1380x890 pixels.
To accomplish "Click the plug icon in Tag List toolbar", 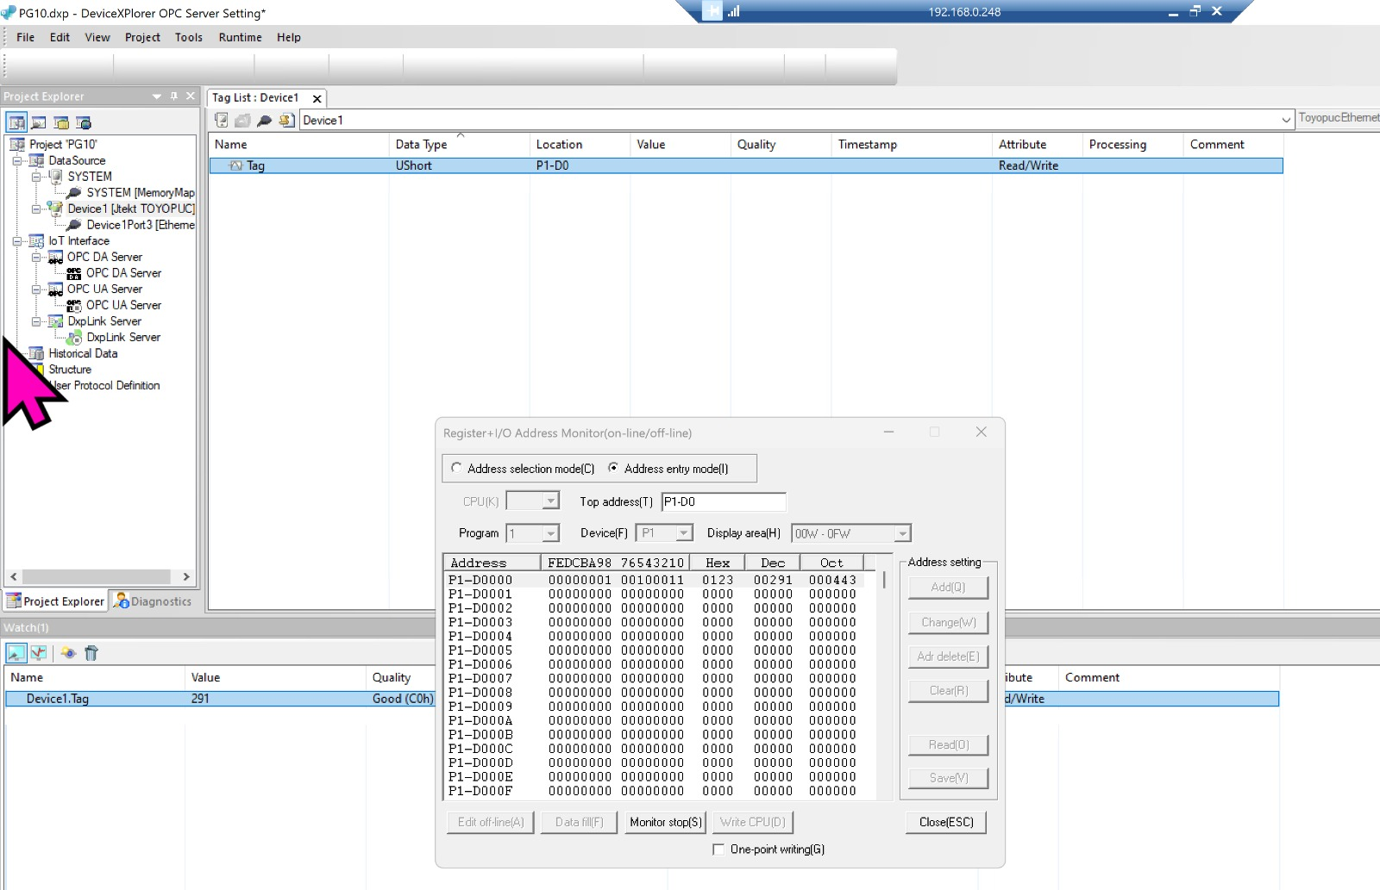I will [x=265, y=121].
